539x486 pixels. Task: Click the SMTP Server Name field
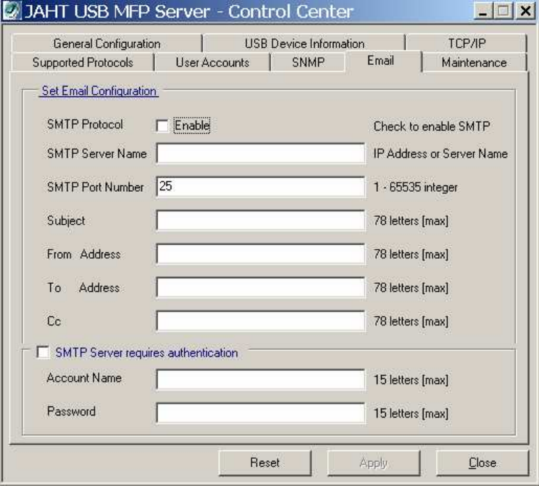point(260,153)
